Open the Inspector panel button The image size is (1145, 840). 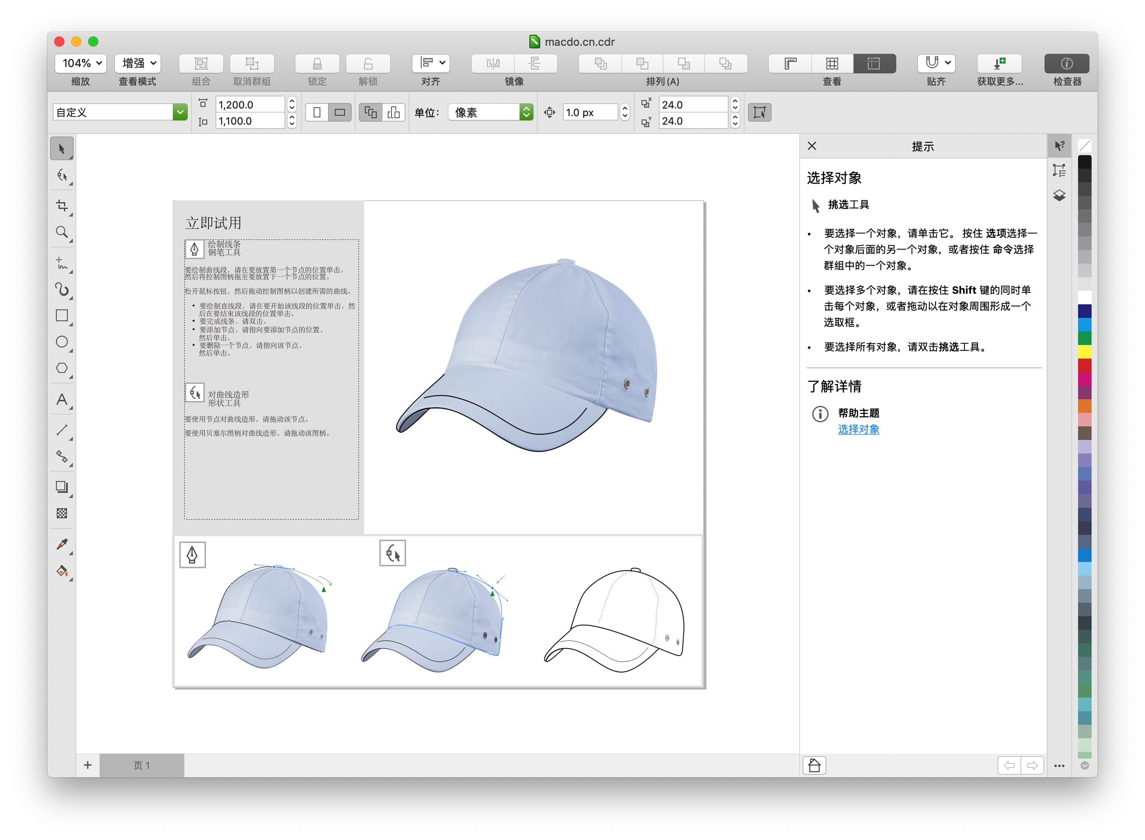pos(1066,64)
